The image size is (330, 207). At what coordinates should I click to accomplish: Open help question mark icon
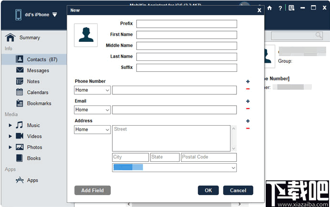point(280,8)
